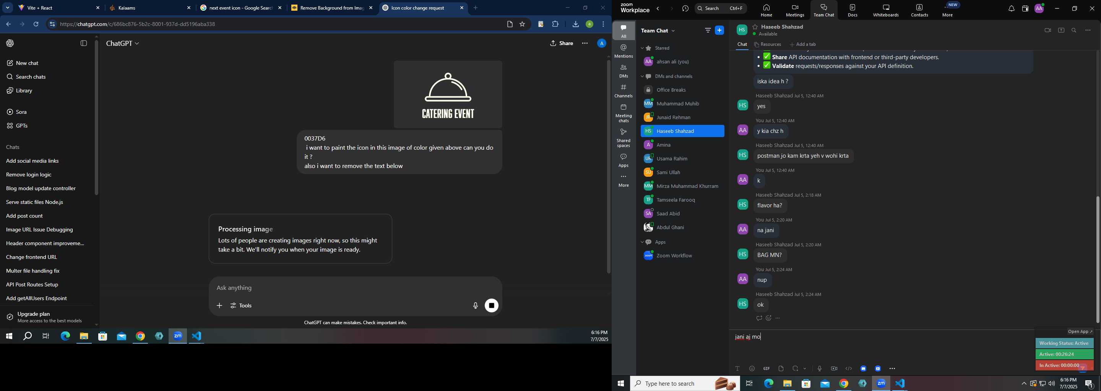Open more composer options ellipsis
1101x391 pixels.
pos(892,368)
